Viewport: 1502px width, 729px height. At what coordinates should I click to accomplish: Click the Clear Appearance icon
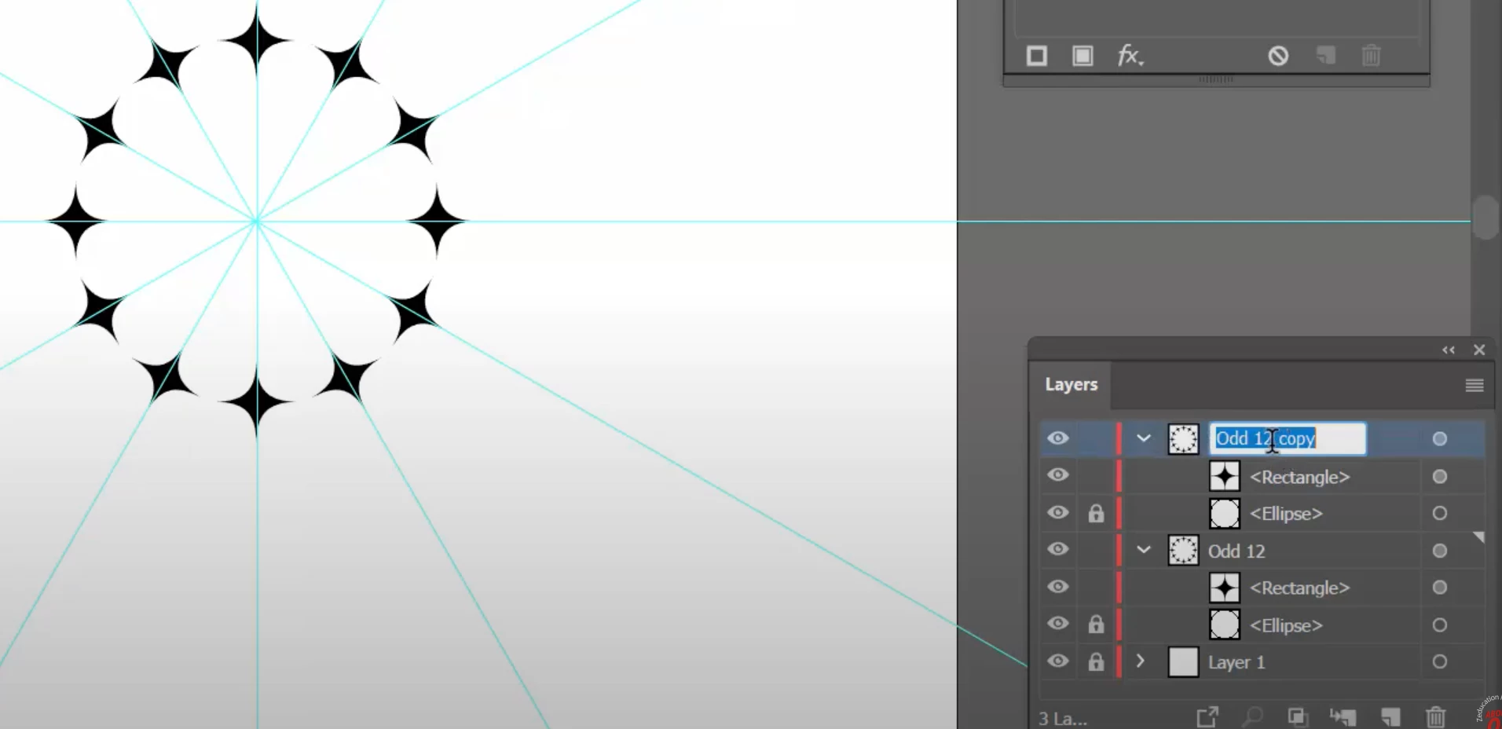(1278, 56)
